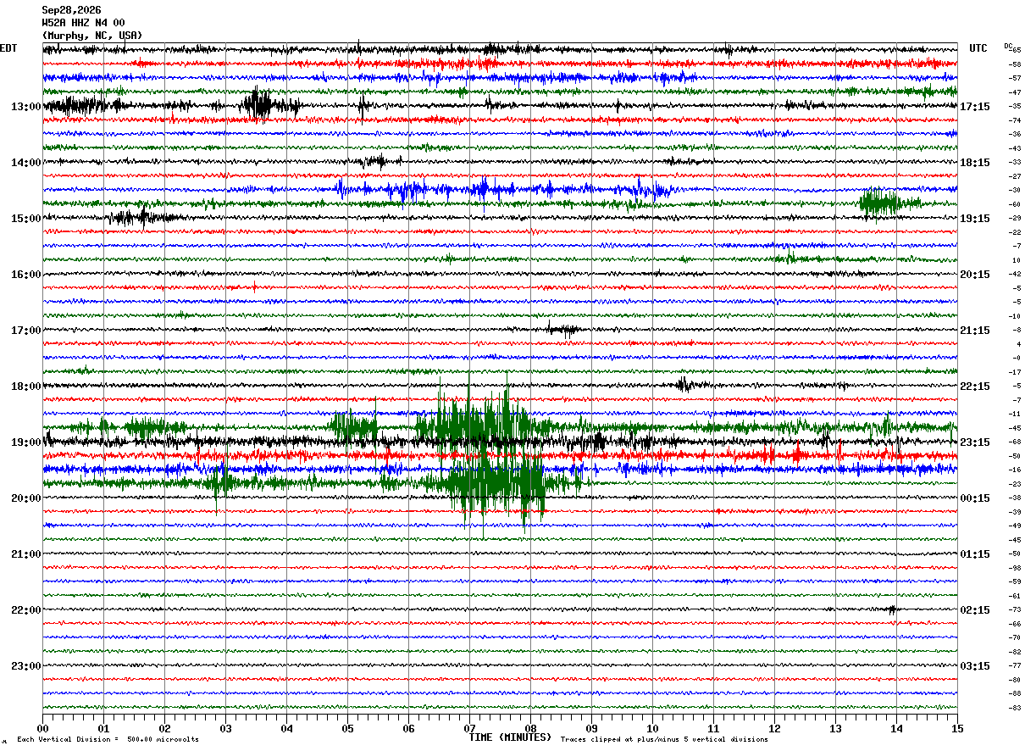Click the 17:15 UTC time label
1025x751 pixels.
(x=975, y=107)
